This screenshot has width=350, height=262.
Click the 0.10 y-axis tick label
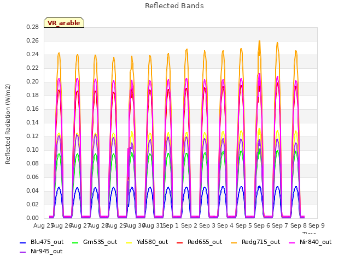[33, 150]
